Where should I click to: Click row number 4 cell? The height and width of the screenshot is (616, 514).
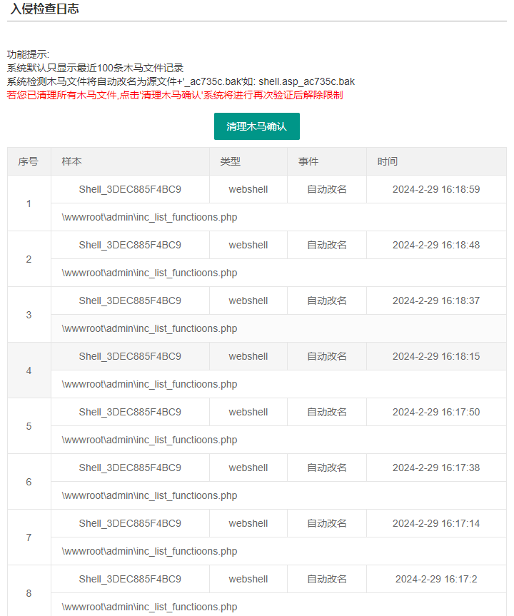pos(29,370)
